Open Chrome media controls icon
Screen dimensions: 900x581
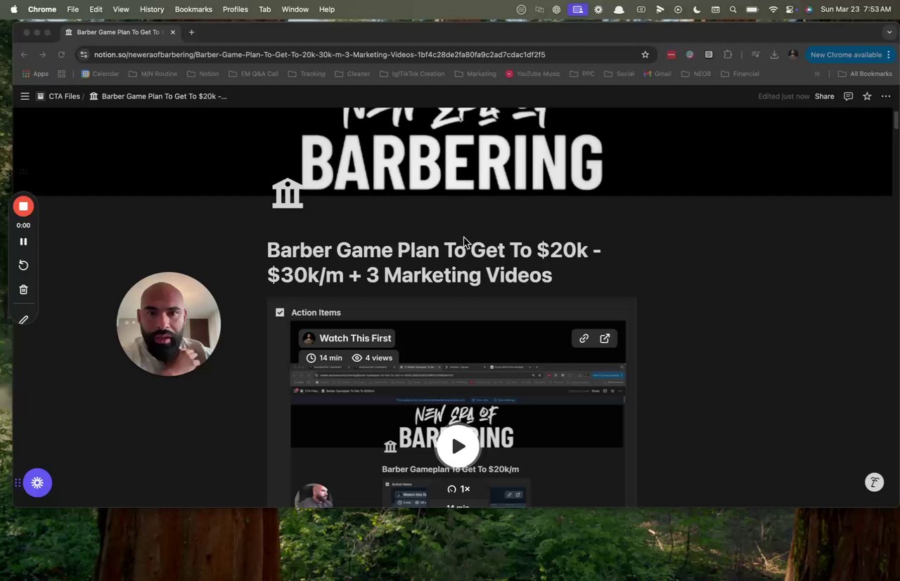pos(755,55)
